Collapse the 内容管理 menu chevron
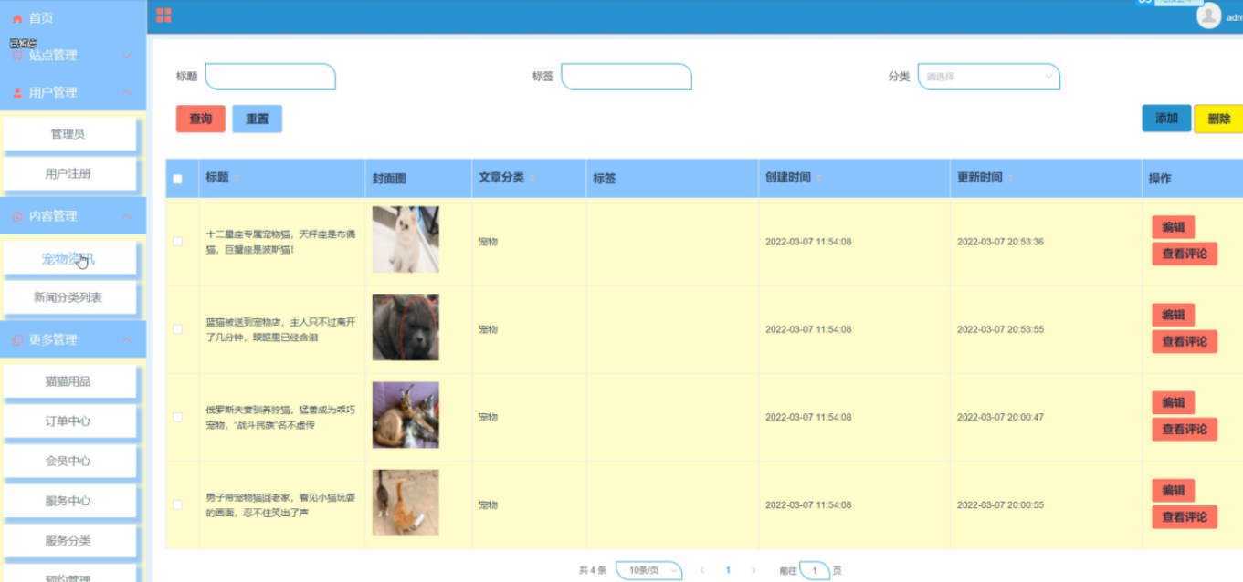The image size is (1243, 582). point(127,217)
